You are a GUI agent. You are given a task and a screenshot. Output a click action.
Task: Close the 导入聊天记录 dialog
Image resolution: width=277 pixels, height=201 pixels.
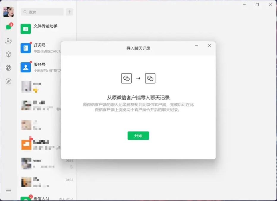(210, 45)
